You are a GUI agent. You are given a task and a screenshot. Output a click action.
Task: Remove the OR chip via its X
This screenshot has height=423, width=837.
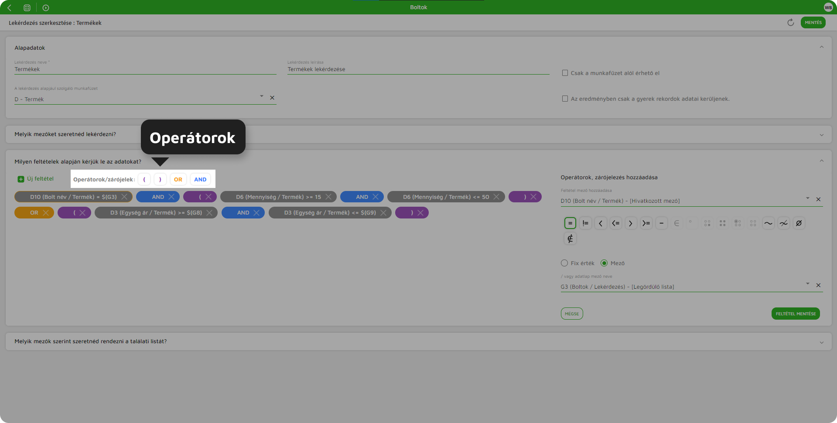coord(46,213)
